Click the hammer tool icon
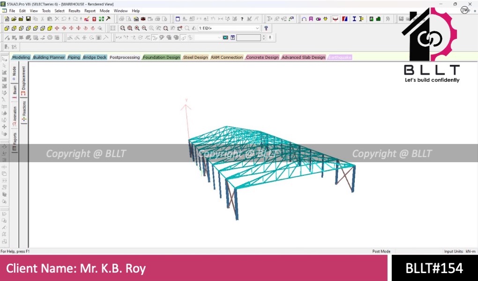This screenshot has height=281, width=478. [x=108, y=19]
